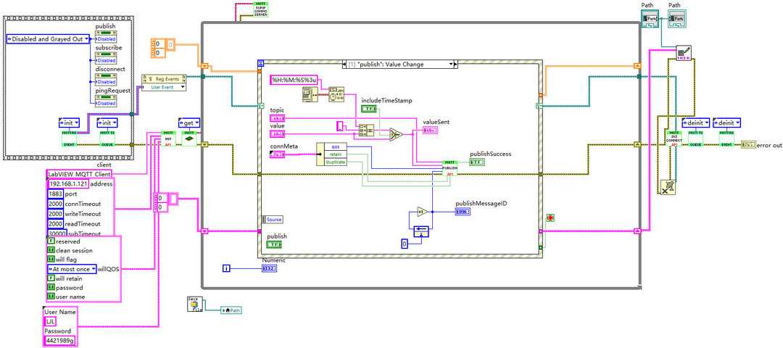Click the 30000 subTimeout constant
This screenshot has height=348, width=783.
pos(57,233)
